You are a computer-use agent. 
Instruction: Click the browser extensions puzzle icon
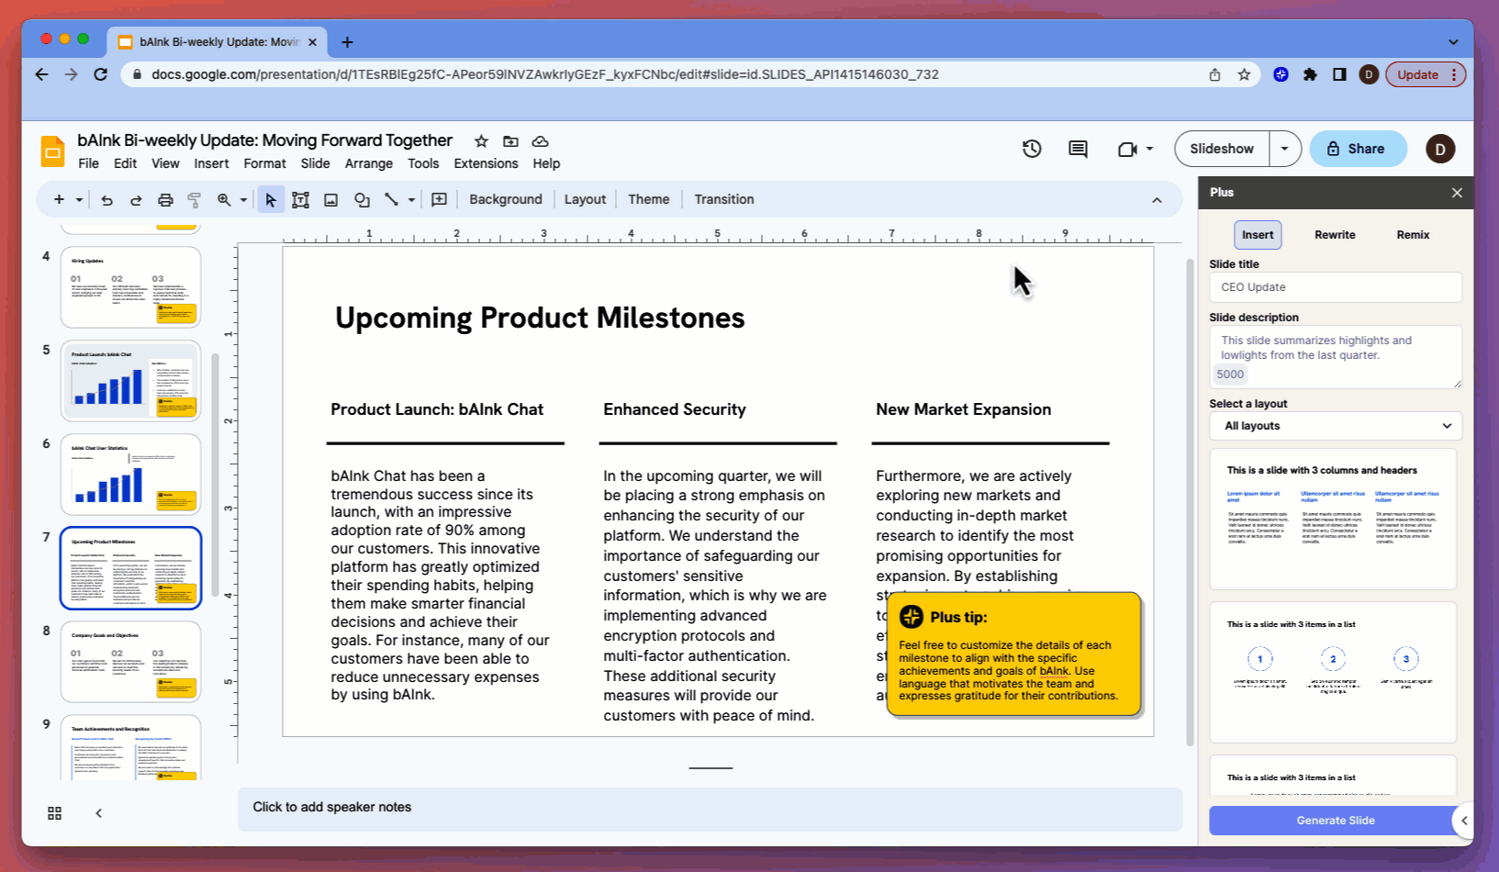[1310, 74]
